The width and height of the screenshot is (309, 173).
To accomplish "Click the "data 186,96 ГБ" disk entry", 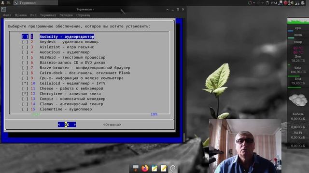I will click(x=298, y=70).
